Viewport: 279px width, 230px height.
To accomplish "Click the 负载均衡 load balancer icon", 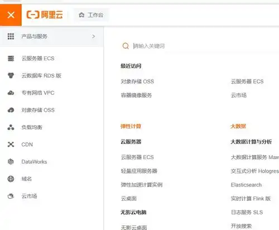I will coord(11,127).
